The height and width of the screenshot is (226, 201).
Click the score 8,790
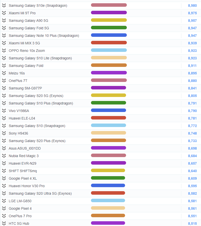coord(192,111)
